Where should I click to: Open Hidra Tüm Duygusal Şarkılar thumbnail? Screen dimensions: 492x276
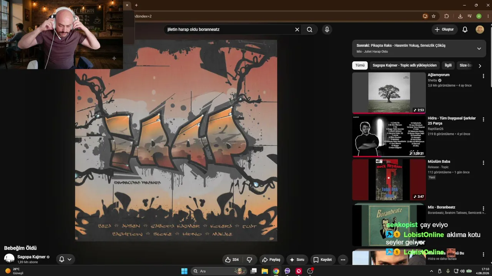pos(389,136)
